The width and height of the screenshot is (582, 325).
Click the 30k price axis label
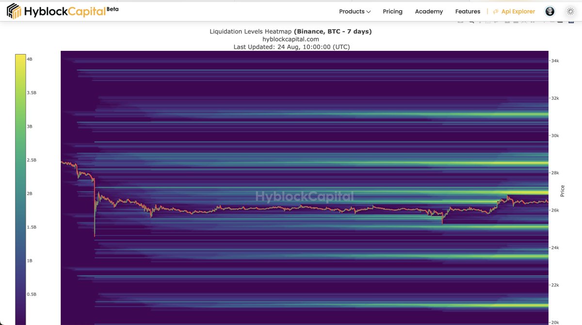(555, 136)
